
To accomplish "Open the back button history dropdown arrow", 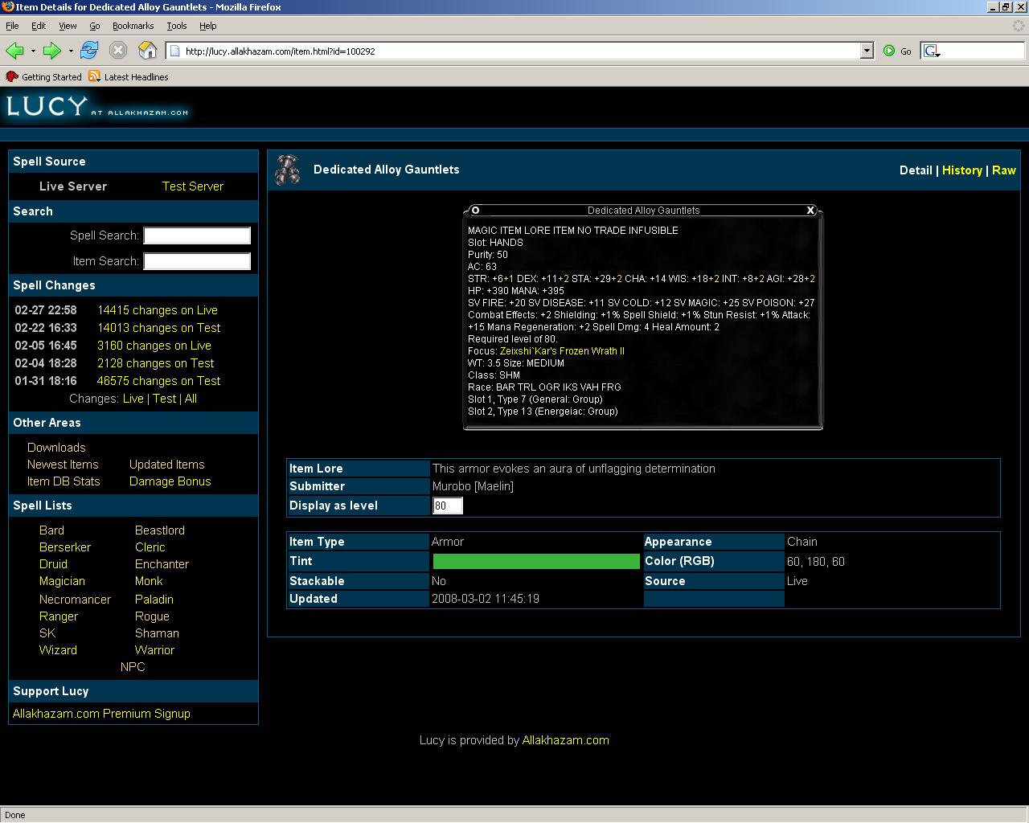I will [x=33, y=51].
